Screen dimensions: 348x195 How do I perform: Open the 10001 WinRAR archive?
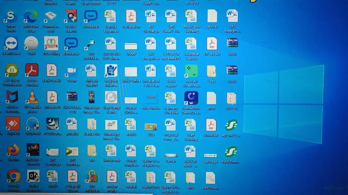tap(232, 43)
